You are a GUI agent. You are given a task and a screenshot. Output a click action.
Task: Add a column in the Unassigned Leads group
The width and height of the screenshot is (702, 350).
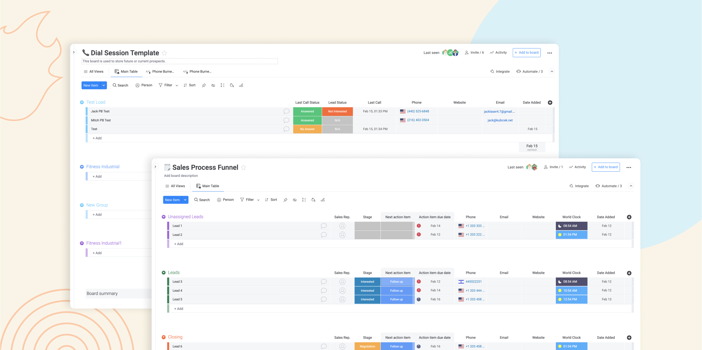(629, 217)
